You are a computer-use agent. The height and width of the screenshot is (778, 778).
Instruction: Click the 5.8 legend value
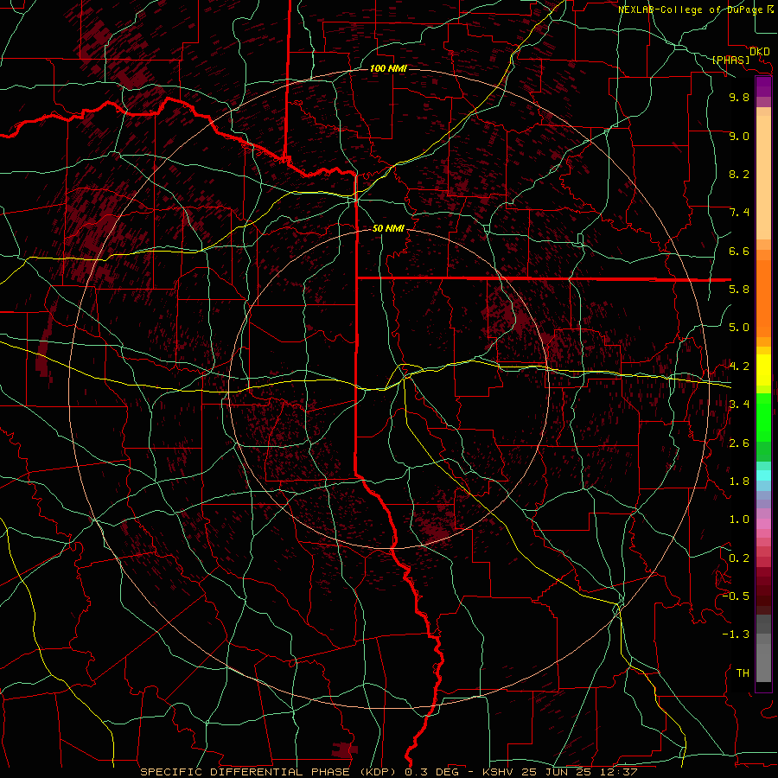pos(739,290)
